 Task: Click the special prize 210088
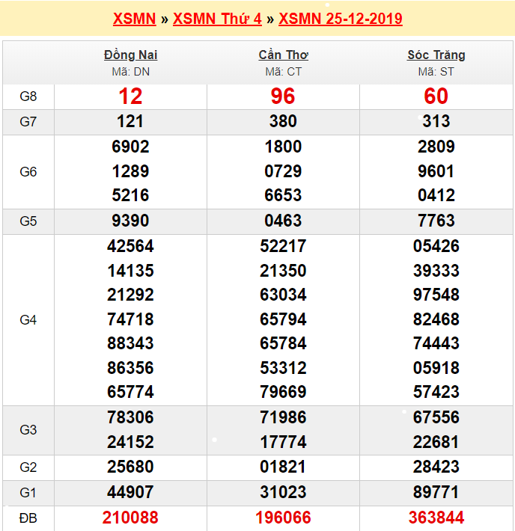[x=130, y=518]
